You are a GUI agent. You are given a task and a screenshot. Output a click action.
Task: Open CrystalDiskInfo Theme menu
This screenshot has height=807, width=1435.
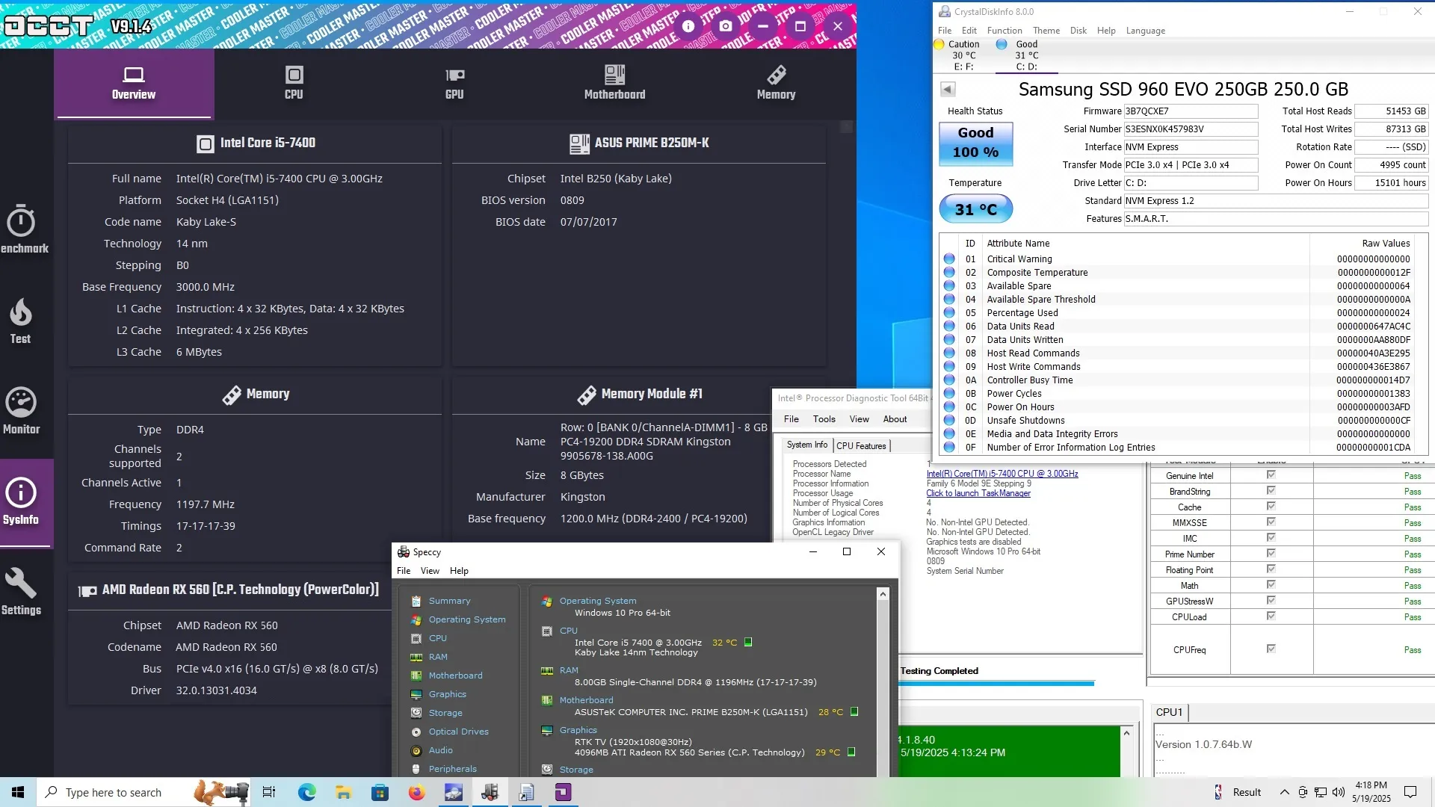click(x=1046, y=31)
